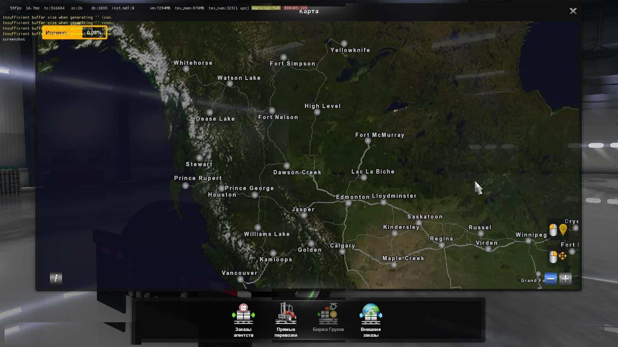
Task: Open the Биржа Грузов cargo market
Action: click(x=328, y=315)
